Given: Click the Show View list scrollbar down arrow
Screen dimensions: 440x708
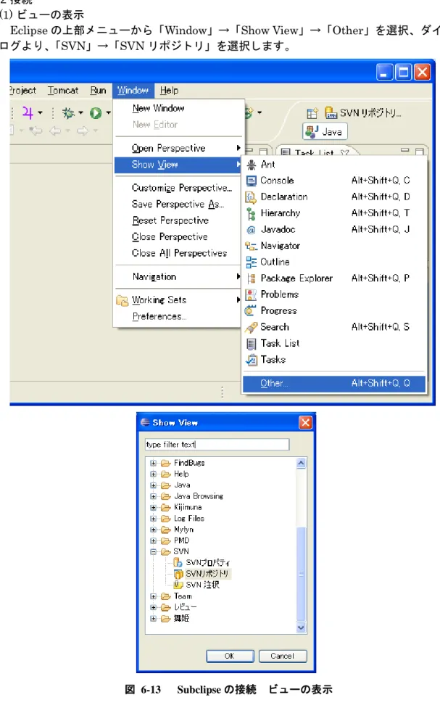Looking at the screenshot, I should 301,627.
